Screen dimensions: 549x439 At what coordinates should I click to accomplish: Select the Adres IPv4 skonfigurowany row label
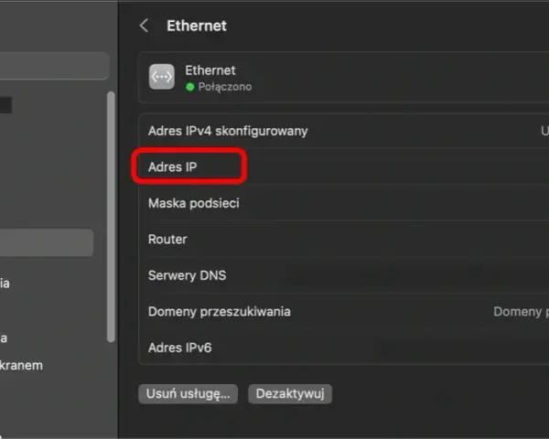click(228, 131)
